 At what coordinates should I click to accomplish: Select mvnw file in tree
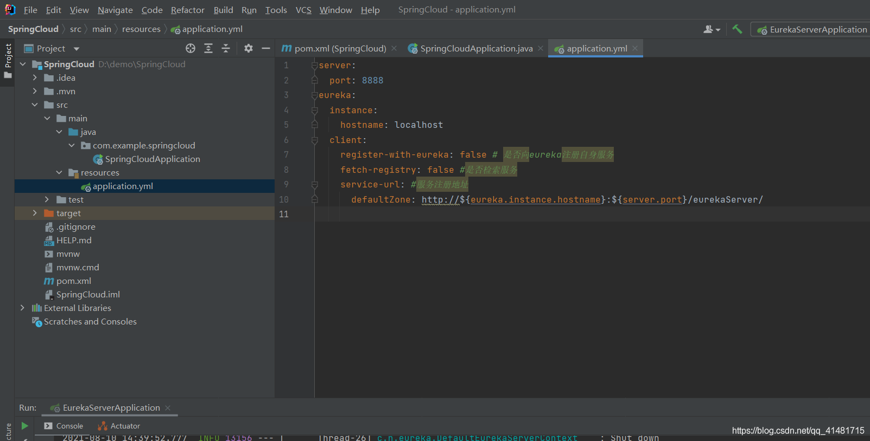tap(62, 254)
